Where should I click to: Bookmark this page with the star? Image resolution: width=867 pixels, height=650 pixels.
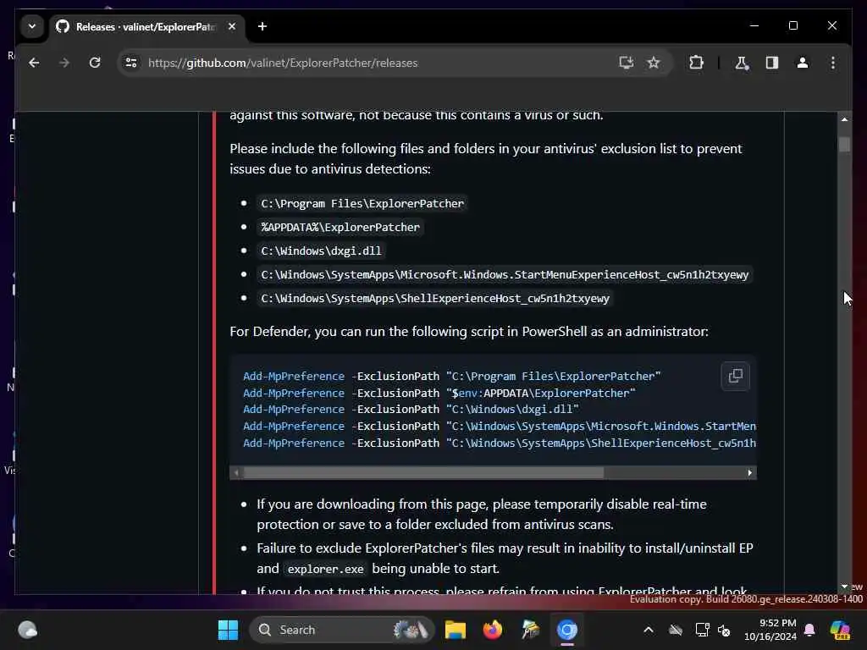(654, 63)
